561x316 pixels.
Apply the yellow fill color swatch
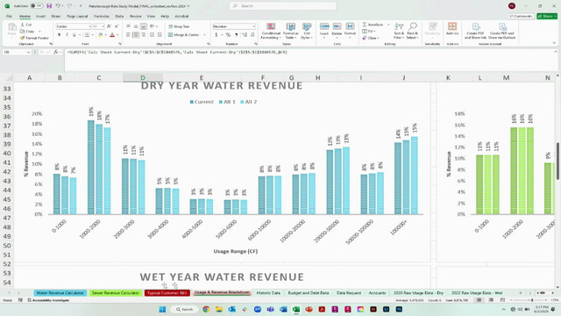pyautogui.click(x=101, y=35)
